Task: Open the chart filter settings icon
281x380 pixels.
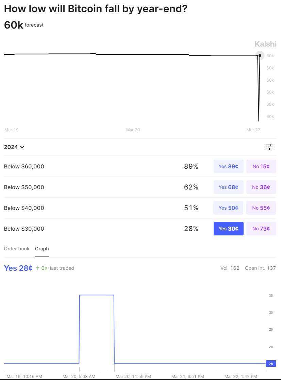Action: 269,147
